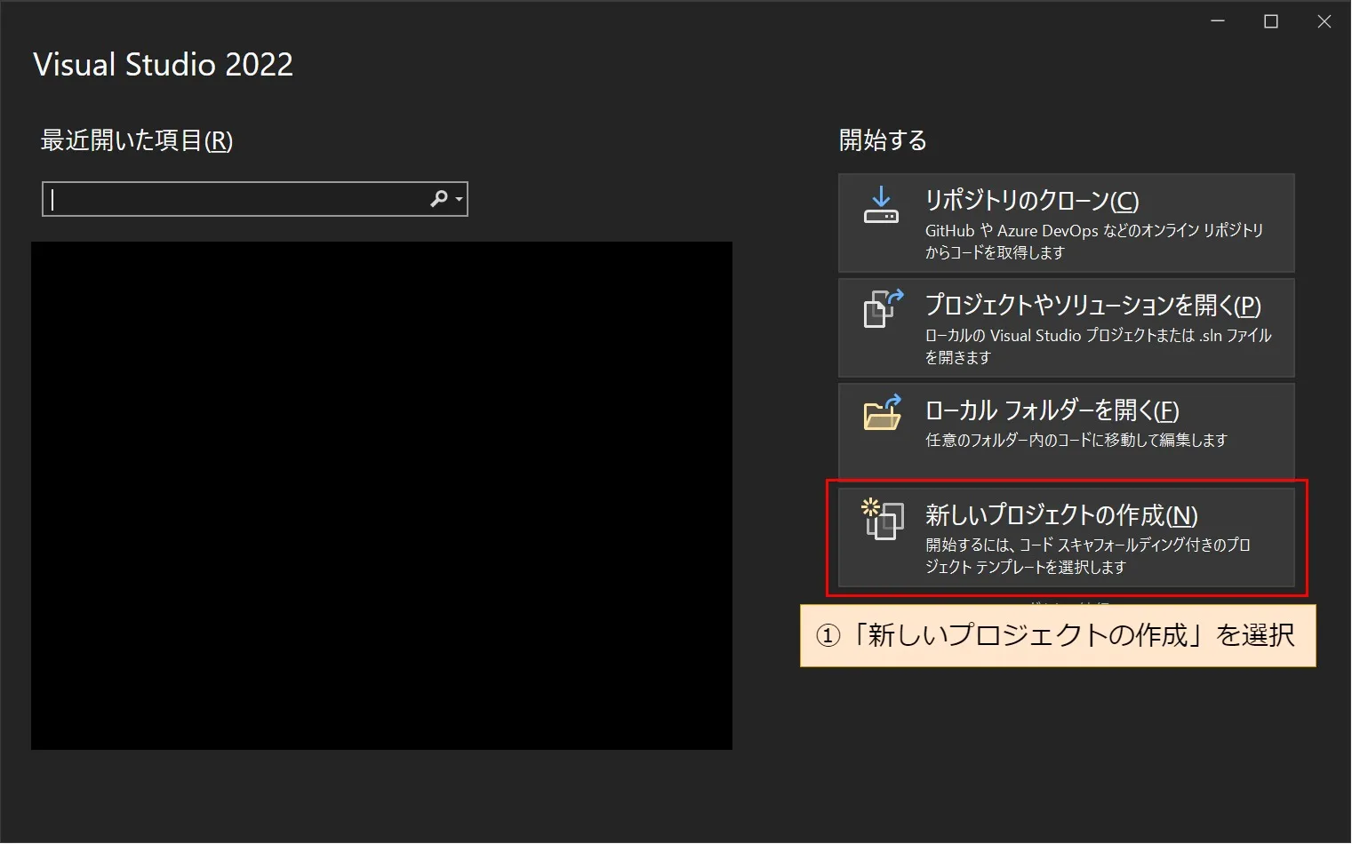The width and height of the screenshot is (1352, 844).
Task: Click the ローカルの Visual Studio プロジェクト description
Action: [x=1099, y=346]
